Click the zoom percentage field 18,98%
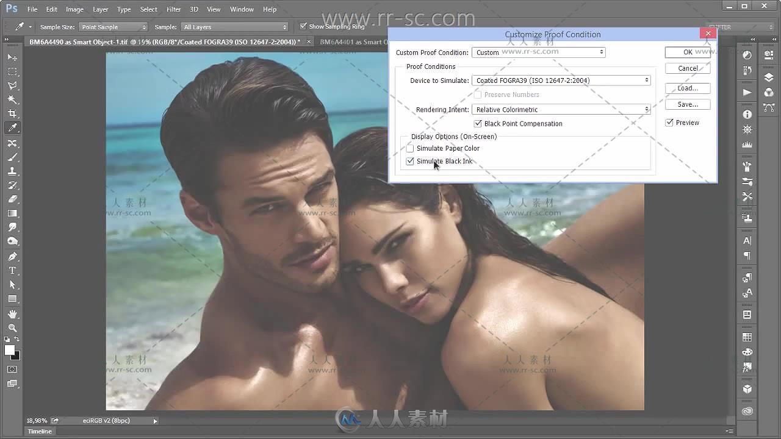This screenshot has width=781, height=439. (x=37, y=421)
